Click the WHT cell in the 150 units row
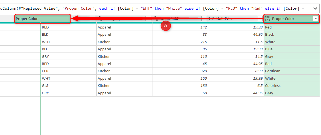Screen dimensions: 321x135 point(69,78)
